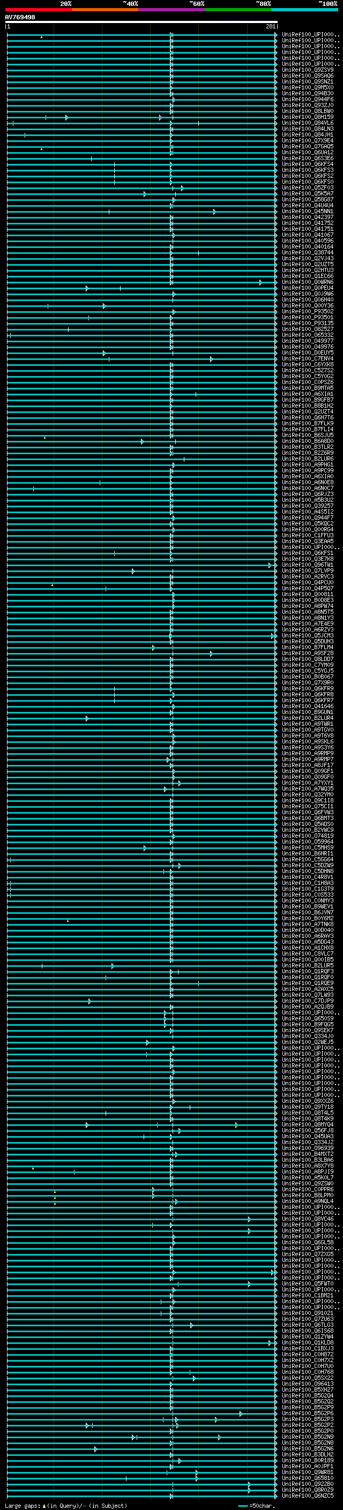Select label UniRef100_A9PHG1
The height and width of the screenshot is (1510, 343).
click(308, 465)
